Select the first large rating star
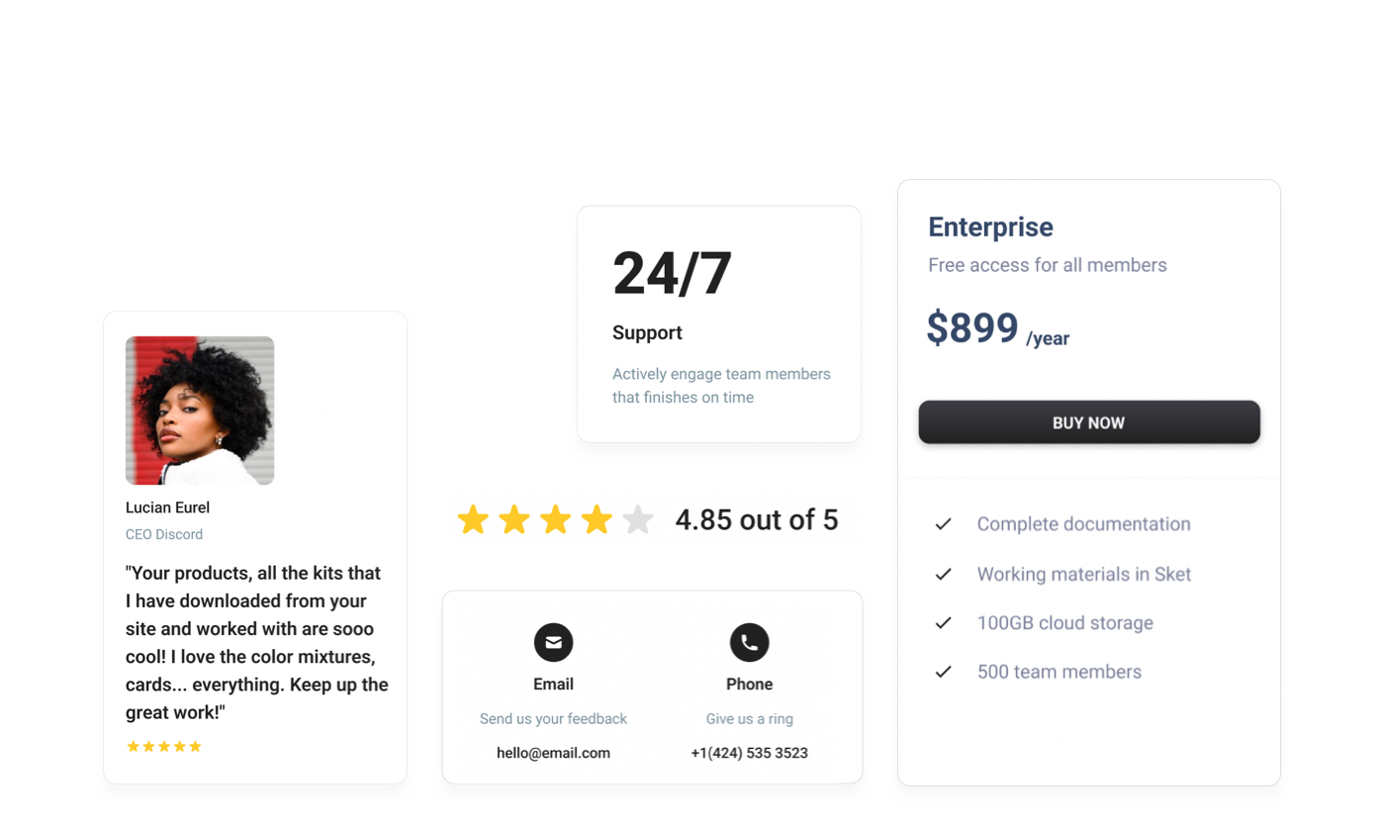Image resolution: width=1385 pixels, height=827 pixels. tap(473, 519)
